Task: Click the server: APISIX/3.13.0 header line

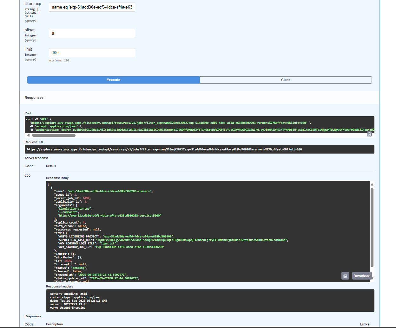Action: [68, 304]
